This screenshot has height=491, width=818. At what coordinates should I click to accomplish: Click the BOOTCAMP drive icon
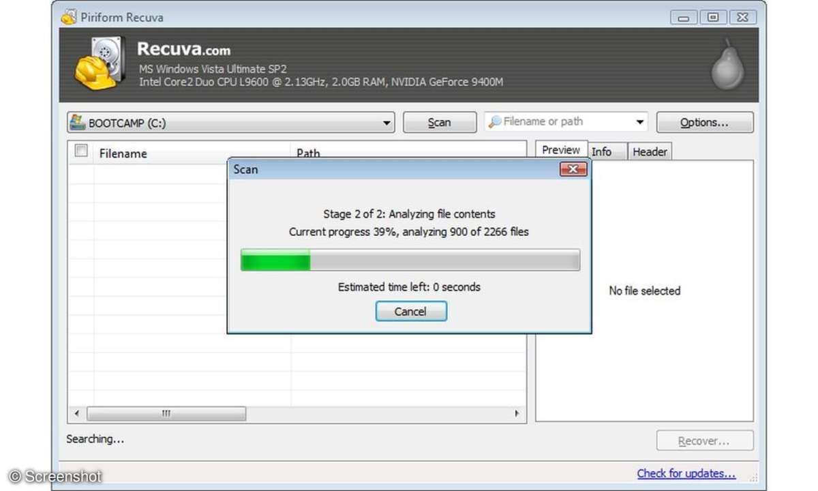[x=78, y=123]
